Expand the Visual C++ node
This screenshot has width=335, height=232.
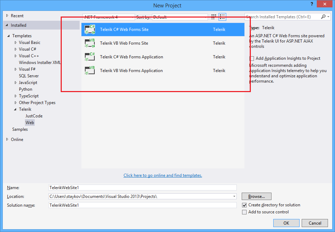(x=15, y=56)
